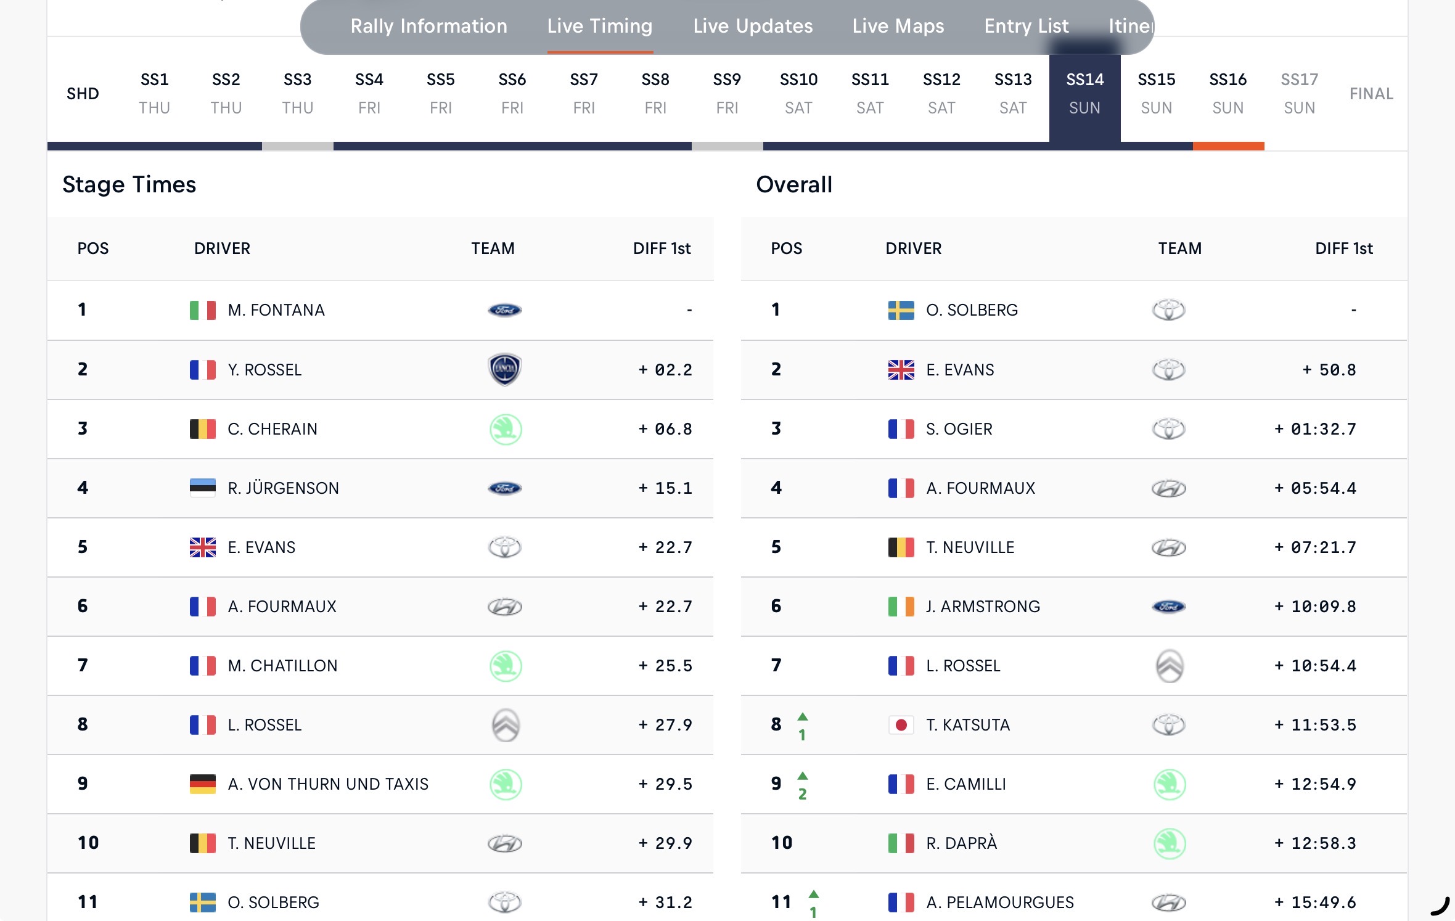Open E. Evans in overall standings

coord(959,370)
